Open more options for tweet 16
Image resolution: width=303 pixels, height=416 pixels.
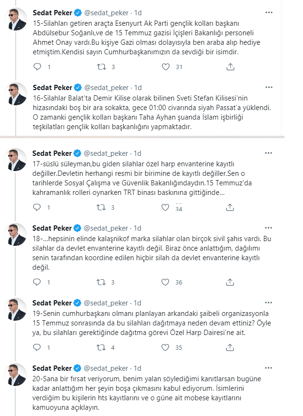pyautogui.click(x=269, y=87)
